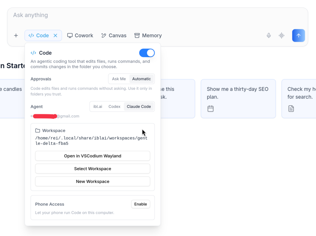Set Approvals to Automatic

click(x=141, y=79)
